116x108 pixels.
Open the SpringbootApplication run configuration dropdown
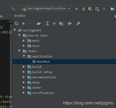point(46,9)
